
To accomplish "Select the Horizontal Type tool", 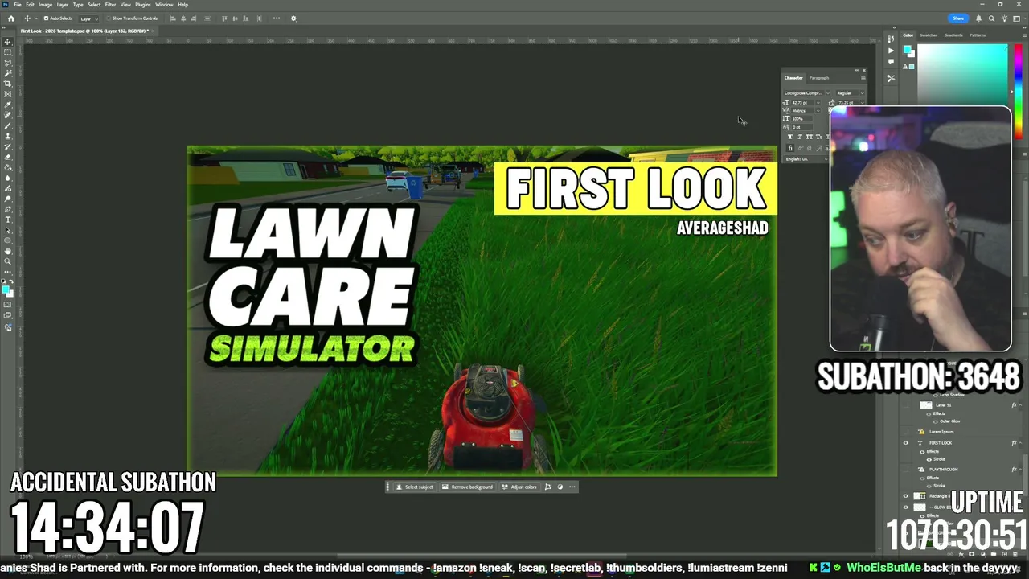I will (8, 220).
